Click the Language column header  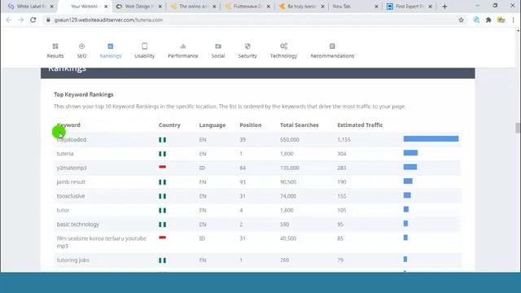[x=212, y=125]
